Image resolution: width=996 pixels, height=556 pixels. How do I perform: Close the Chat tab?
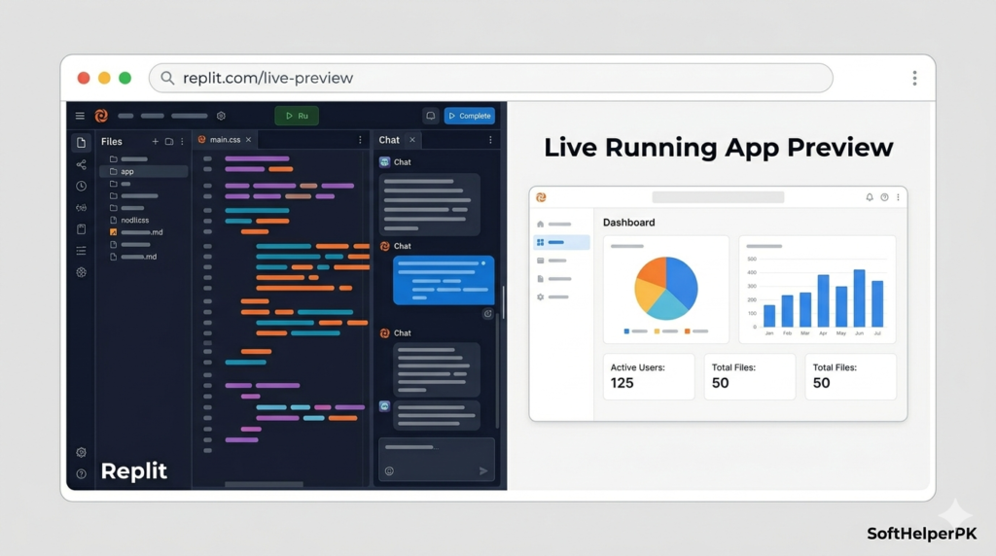tap(412, 140)
